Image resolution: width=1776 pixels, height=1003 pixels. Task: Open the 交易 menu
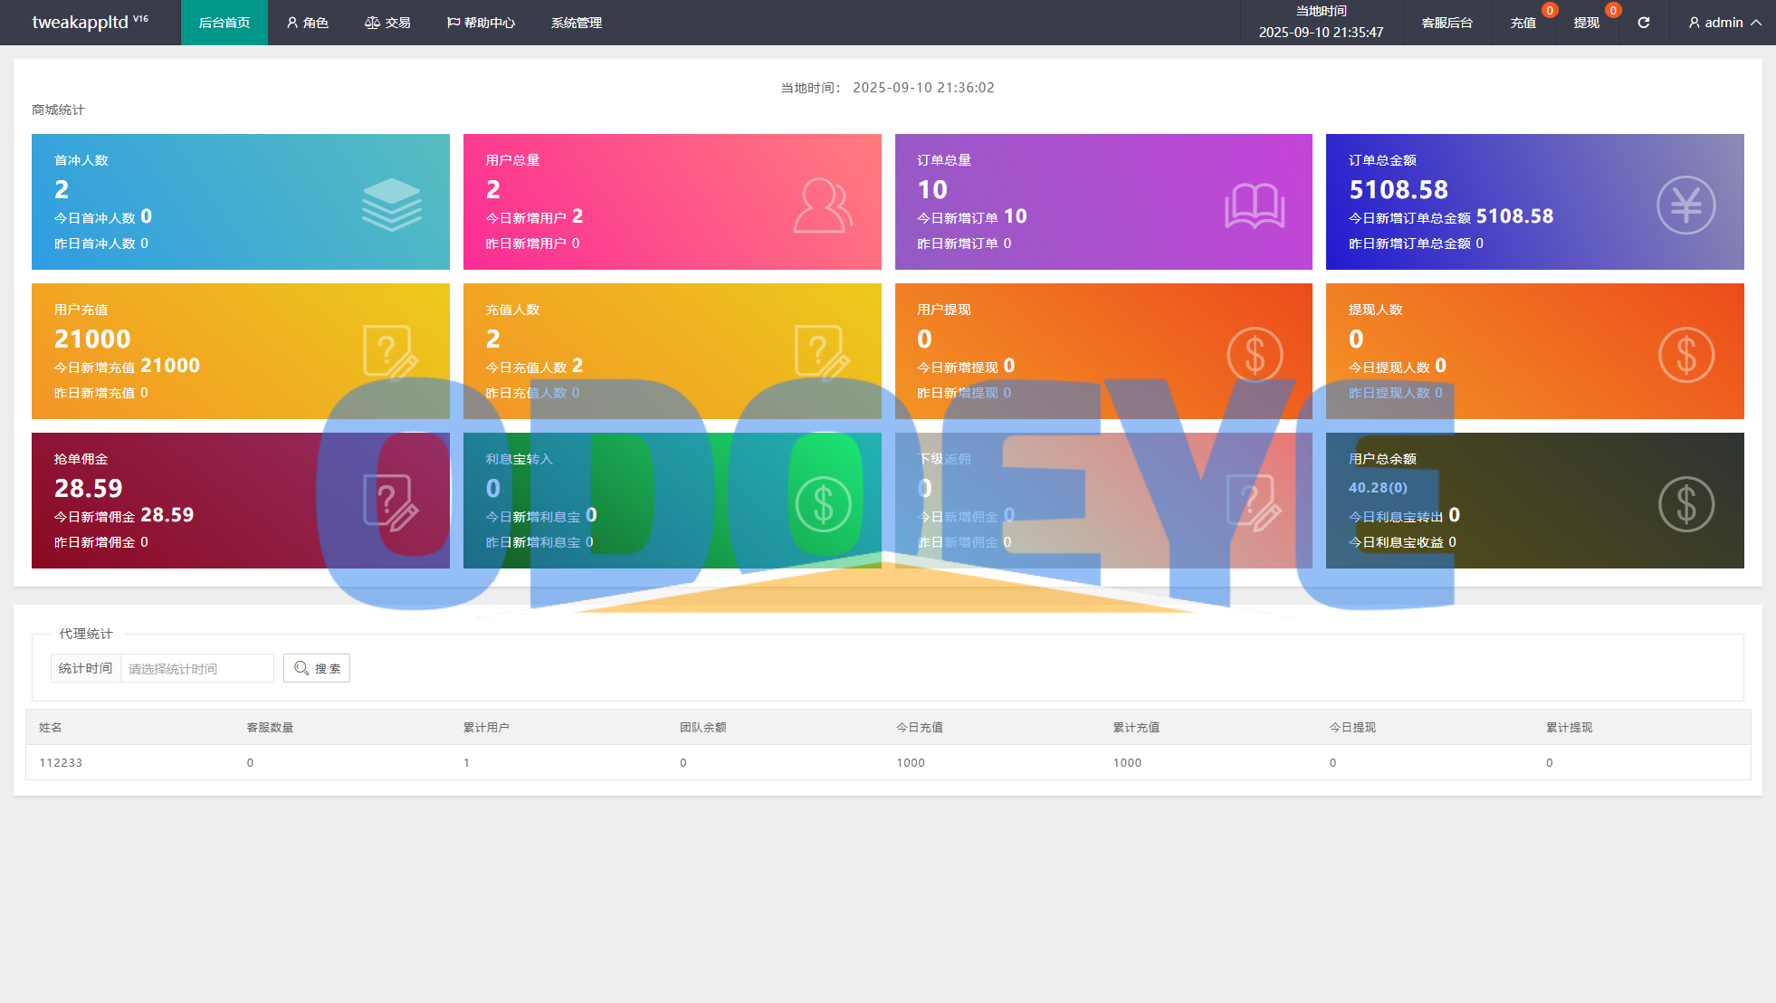point(387,23)
